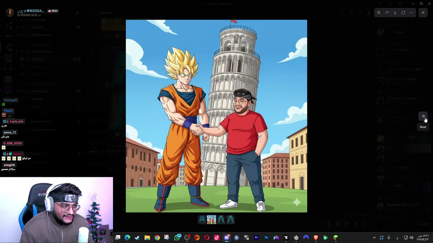Select the highlighted Goku handshake thumbnail
Viewport: 433px width, 243px height.
(x=211, y=220)
